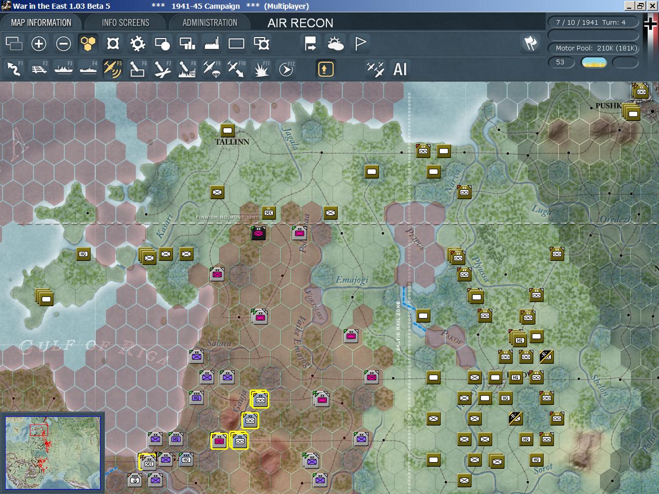The width and height of the screenshot is (659, 494).
Task: Click the double flags icon on the right
Action: tap(530, 44)
